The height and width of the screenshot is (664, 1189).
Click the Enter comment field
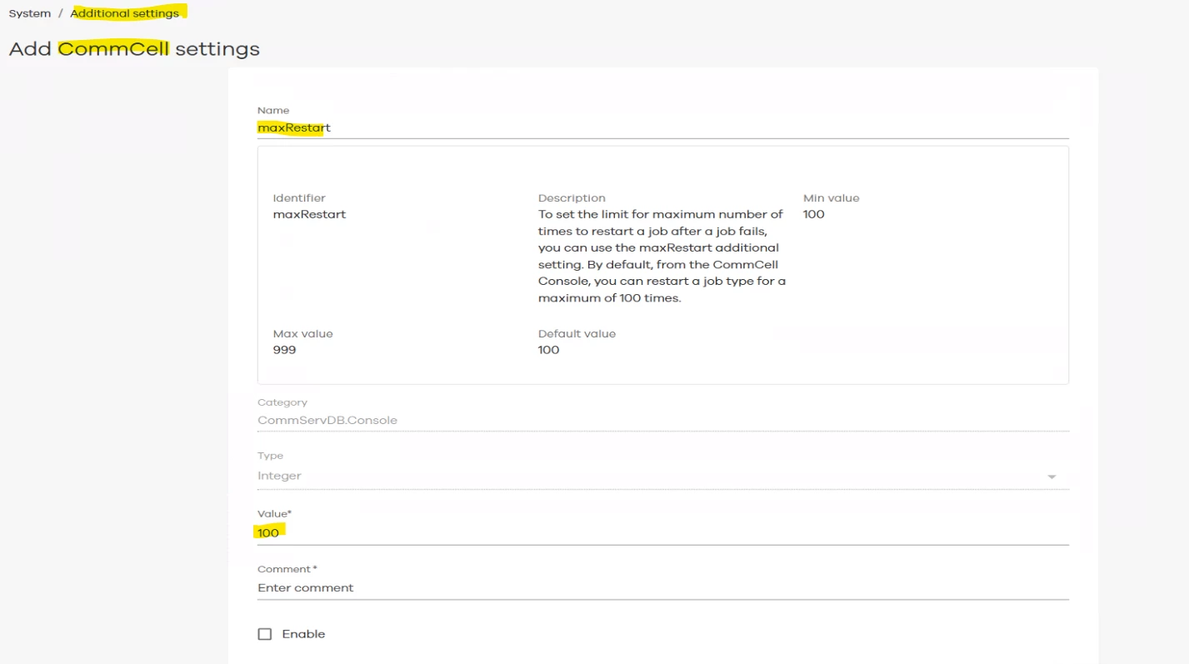[x=662, y=587]
